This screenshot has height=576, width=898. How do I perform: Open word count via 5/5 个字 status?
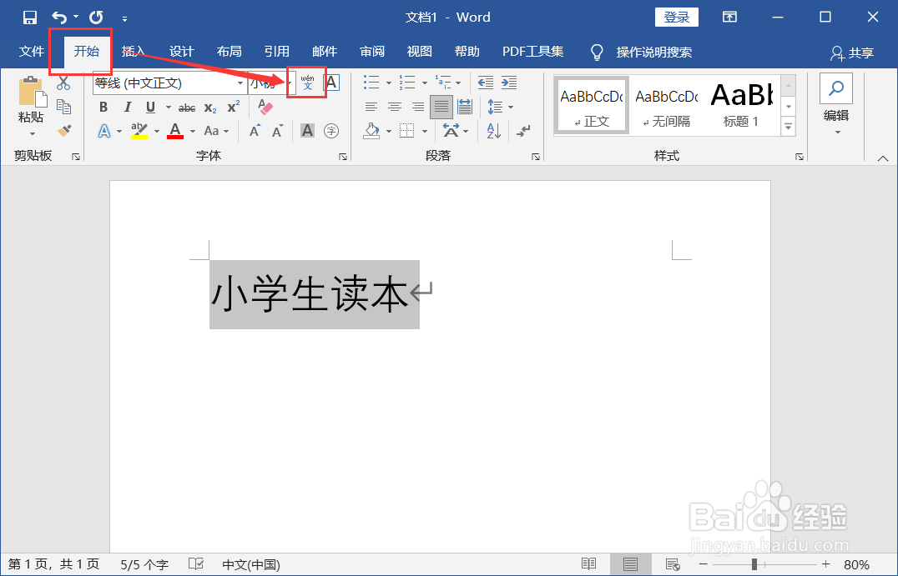(144, 564)
